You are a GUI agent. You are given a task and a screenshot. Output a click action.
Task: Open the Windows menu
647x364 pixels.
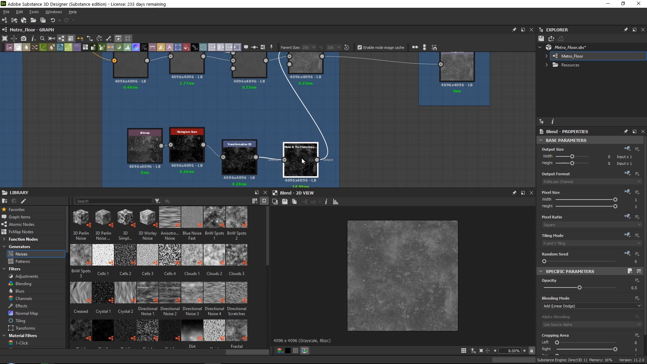54,12
